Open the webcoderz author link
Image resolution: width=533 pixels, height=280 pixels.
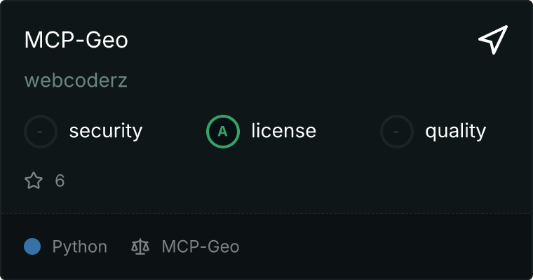tap(76, 80)
